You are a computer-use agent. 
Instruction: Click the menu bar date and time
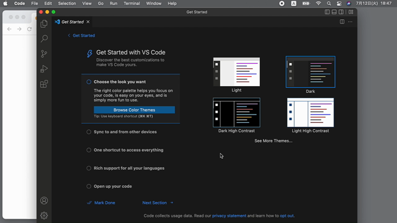coord(373,4)
